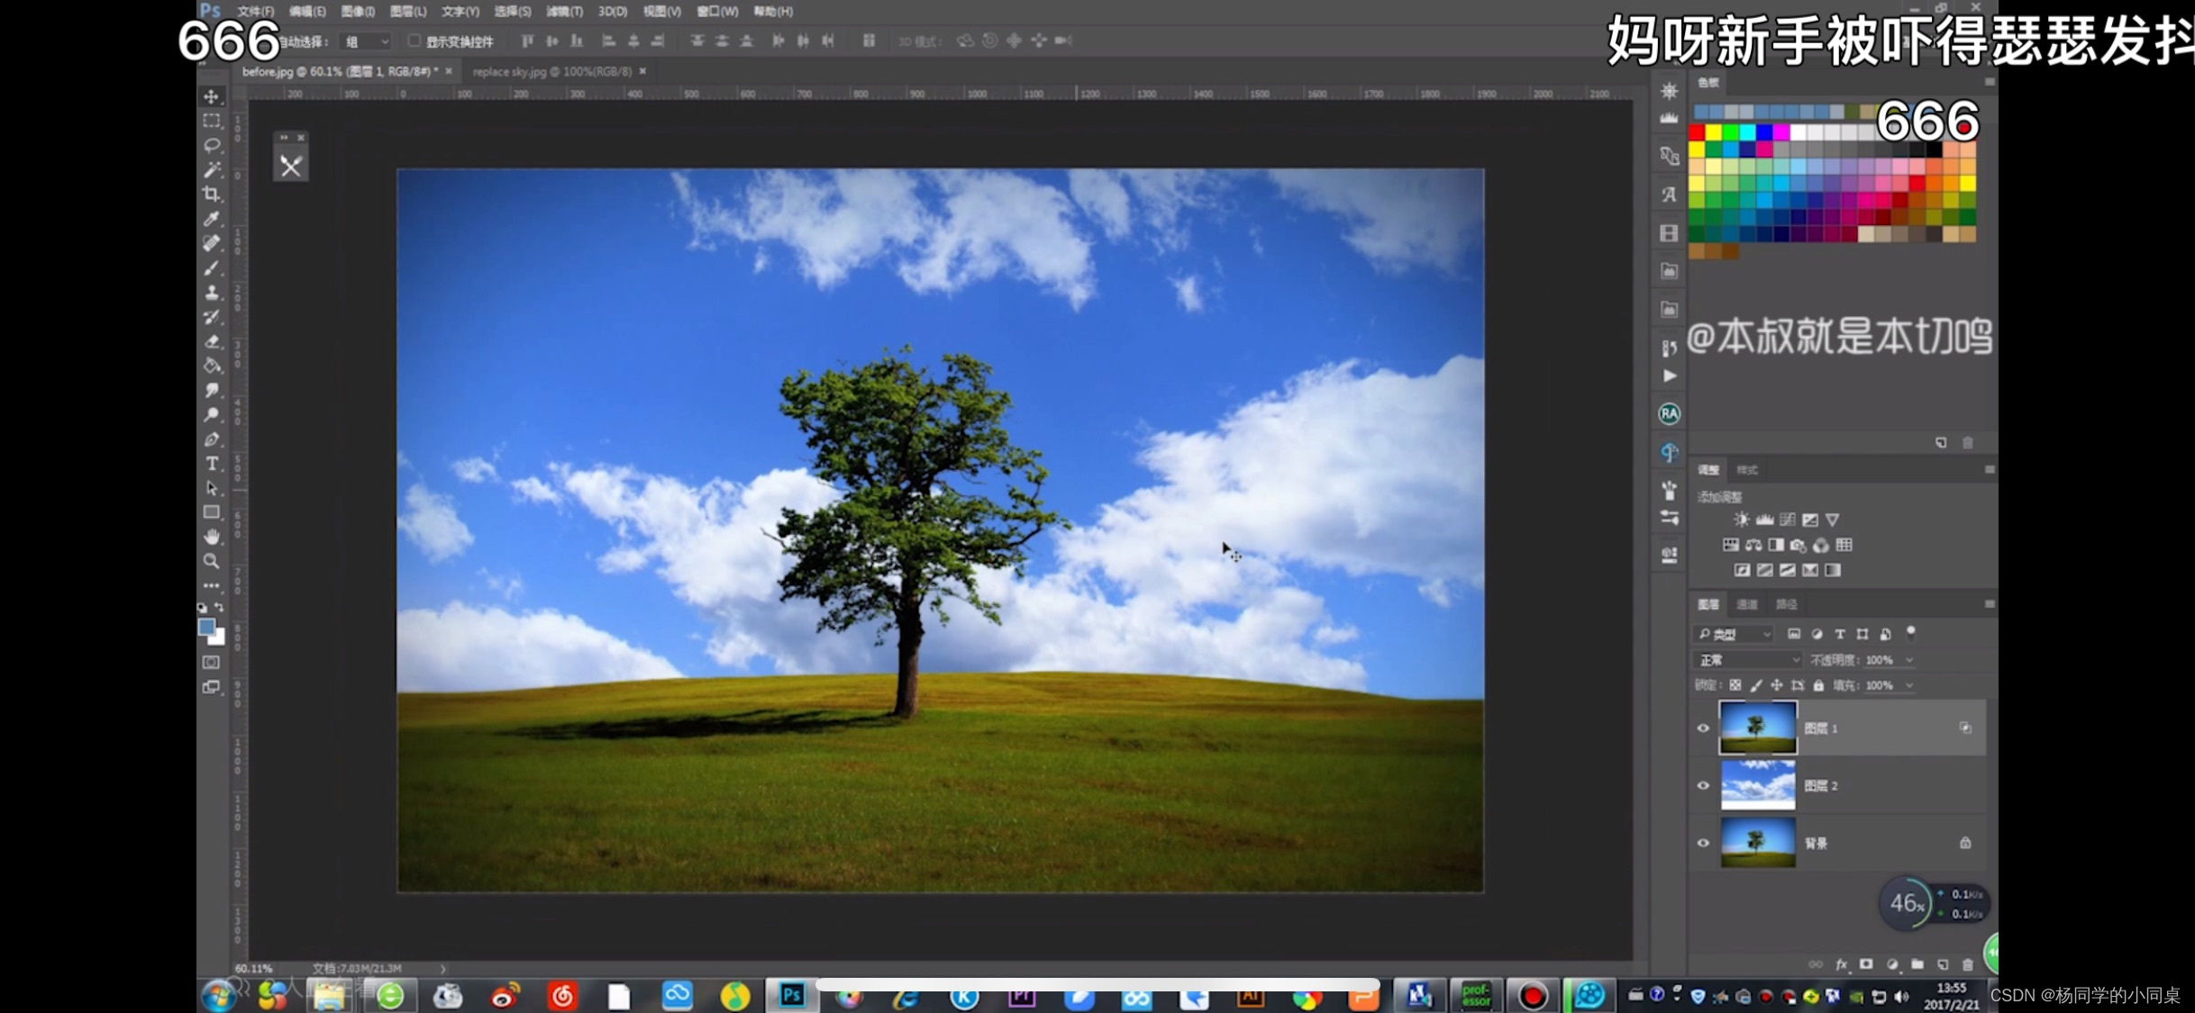Select the Hand tool

(x=212, y=537)
